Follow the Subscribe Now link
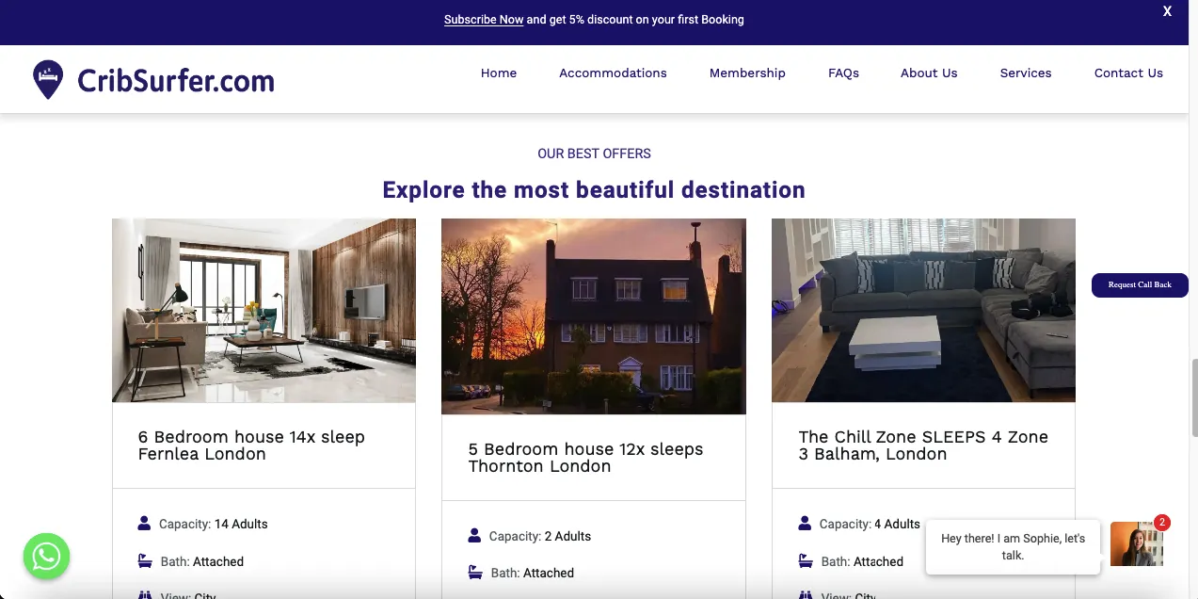Viewport: 1198px width, 599px height. pos(484,19)
